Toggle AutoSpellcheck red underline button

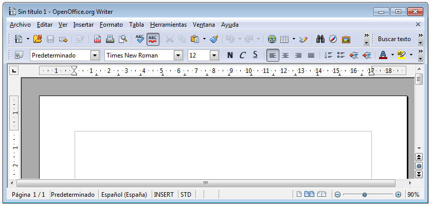pyautogui.click(x=153, y=39)
